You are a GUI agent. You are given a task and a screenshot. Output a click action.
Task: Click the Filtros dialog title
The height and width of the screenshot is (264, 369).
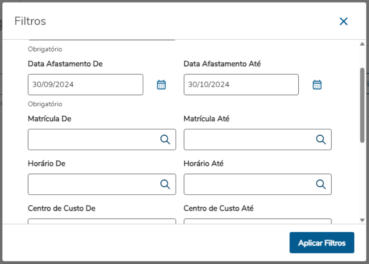click(x=30, y=22)
